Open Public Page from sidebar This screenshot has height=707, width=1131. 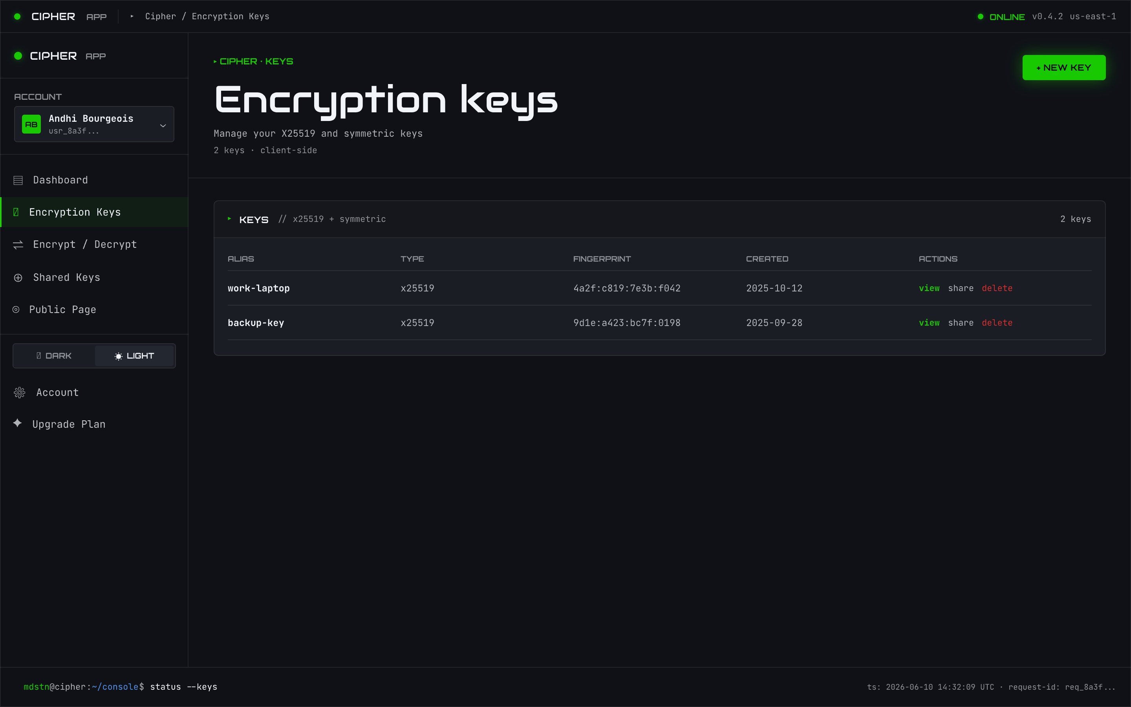[94, 310]
